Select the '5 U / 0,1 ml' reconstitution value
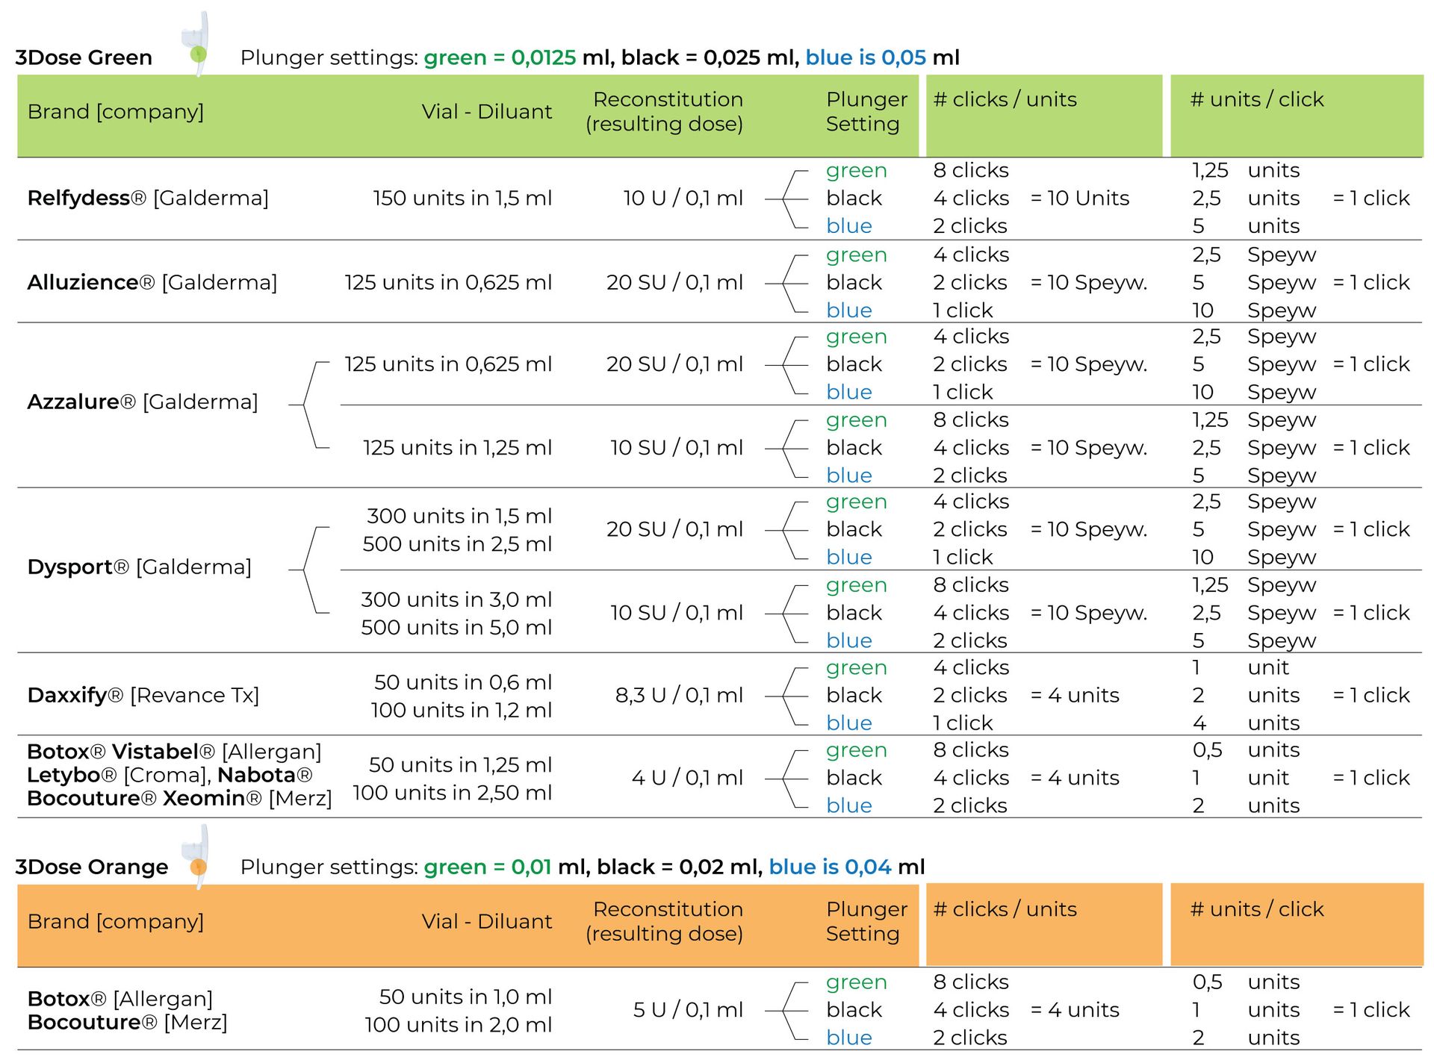 (688, 1010)
